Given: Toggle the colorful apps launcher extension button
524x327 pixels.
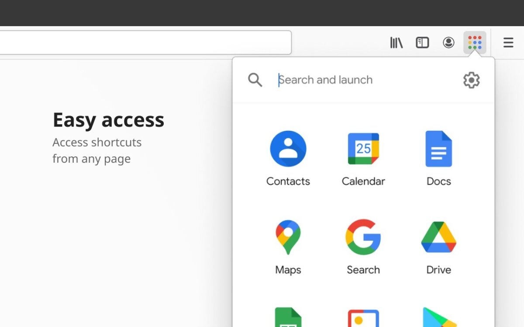Looking at the screenshot, I should pyautogui.click(x=475, y=42).
